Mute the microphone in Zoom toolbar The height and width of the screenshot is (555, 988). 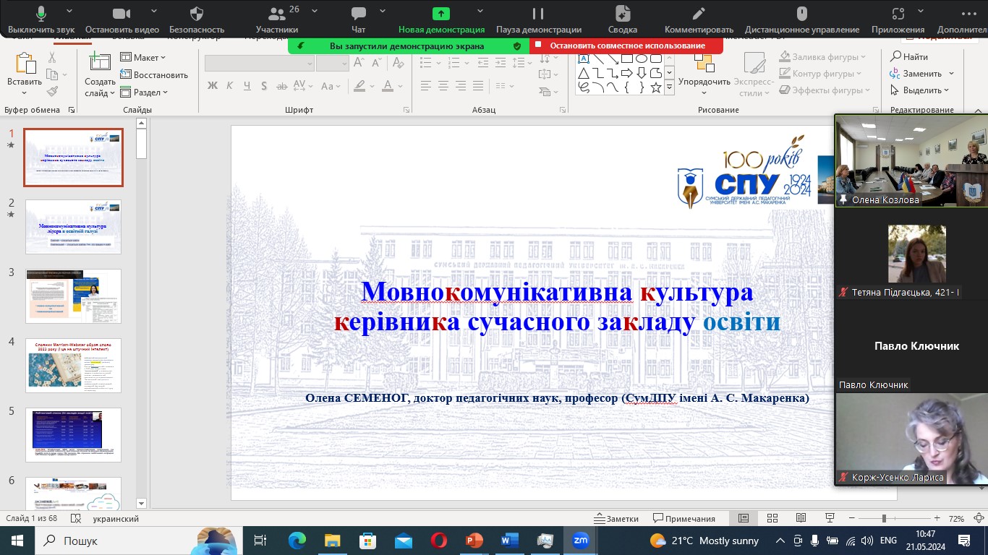coord(41,20)
